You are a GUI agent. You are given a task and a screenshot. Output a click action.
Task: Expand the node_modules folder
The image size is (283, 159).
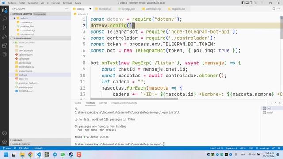point(27,42)
